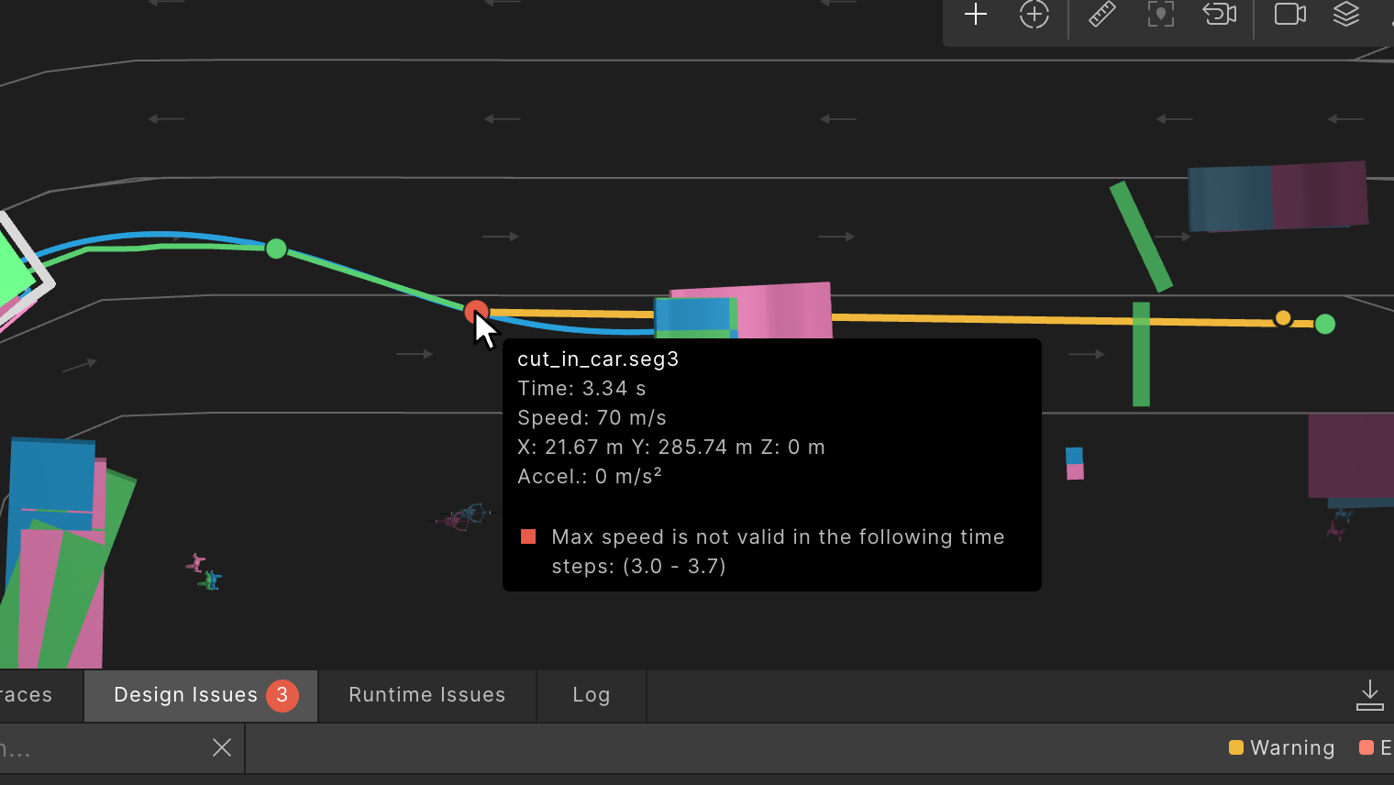Click the video camera icon

tap(1290, 14)
